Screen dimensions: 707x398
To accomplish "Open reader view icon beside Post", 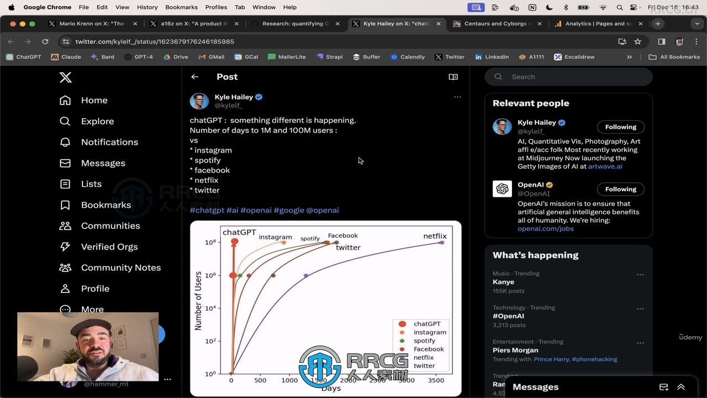I will pyautogui.click(x=453, y=77).
